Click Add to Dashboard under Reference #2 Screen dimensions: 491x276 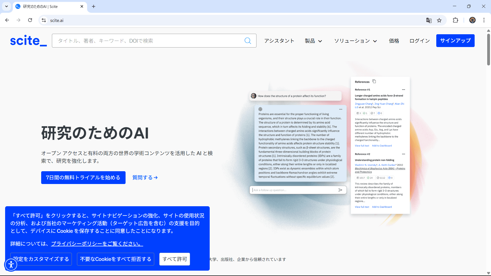click(x=382, y=207)
